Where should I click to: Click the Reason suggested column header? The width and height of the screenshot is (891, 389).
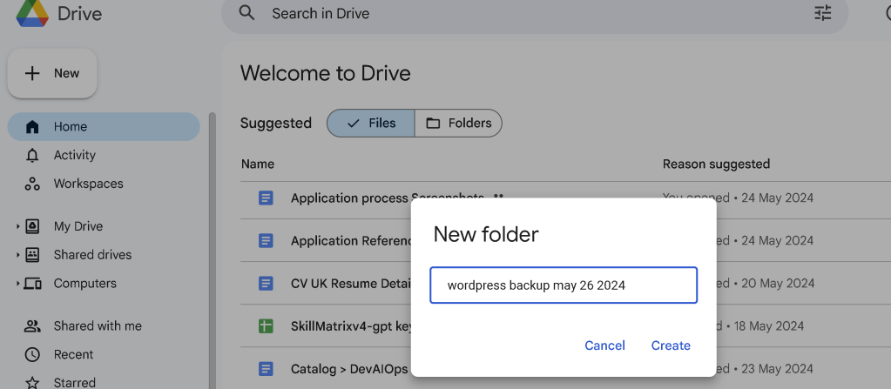(716, 164)
